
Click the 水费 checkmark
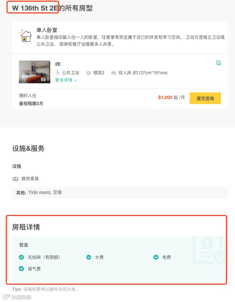pyautogui.click(x=88, y=257)
